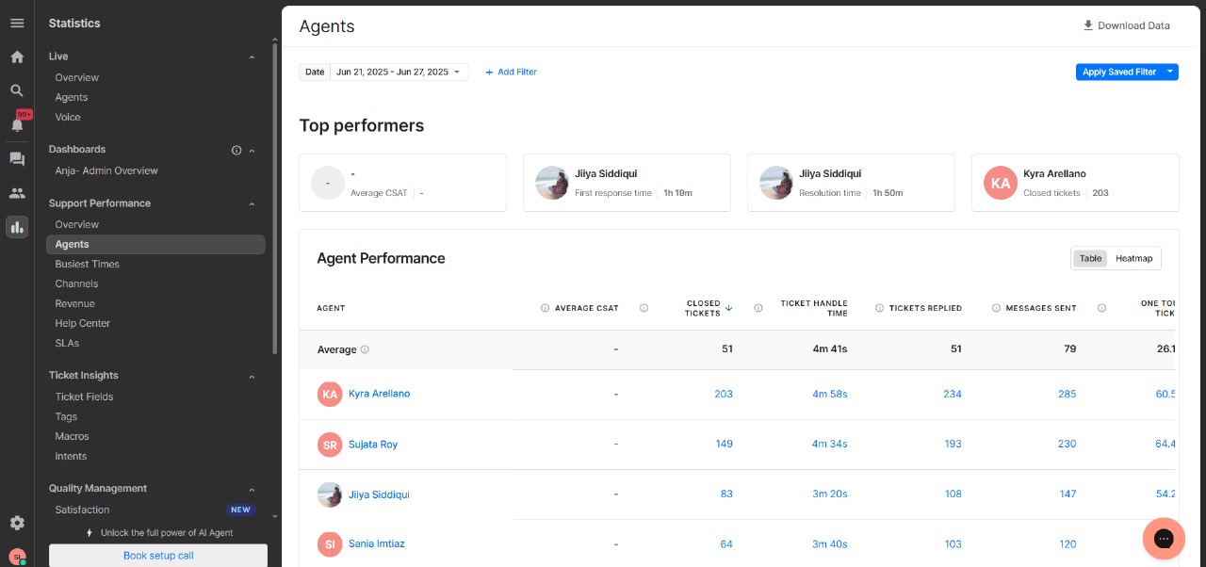Viewport: 1206px width, 567px height.
Task: Open Sania Imtiaz agent link
Action: coord(376,543)
